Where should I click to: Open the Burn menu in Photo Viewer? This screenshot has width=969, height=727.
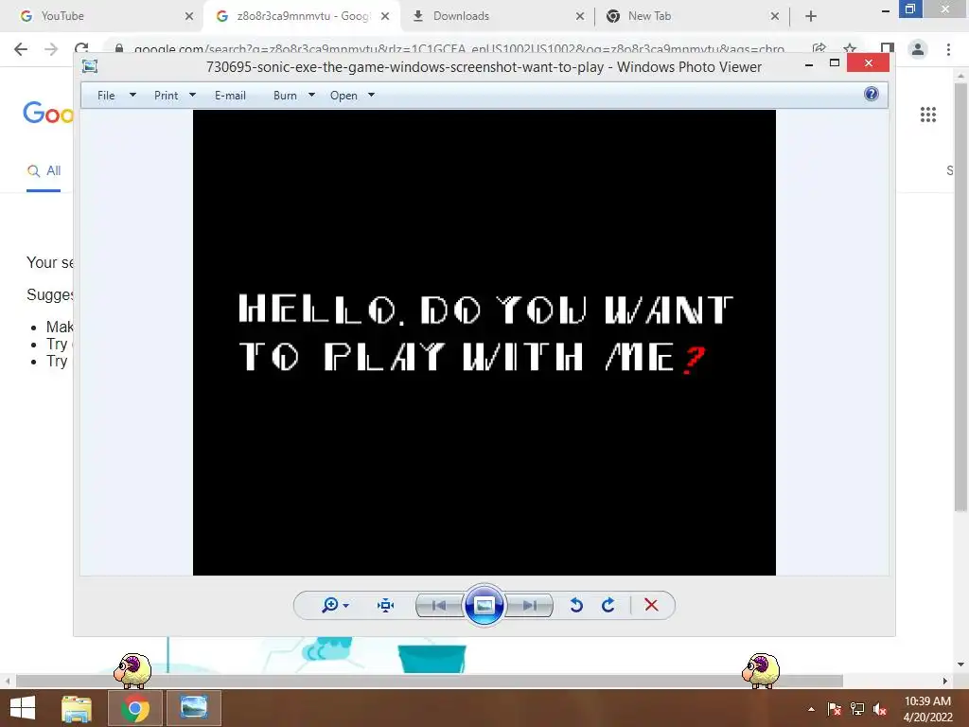[285, 96]
